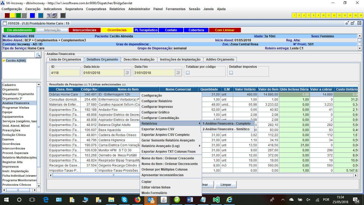Click the patient search magnifier icon
This screenshot has height=205, width=364.
click(38, 55)
